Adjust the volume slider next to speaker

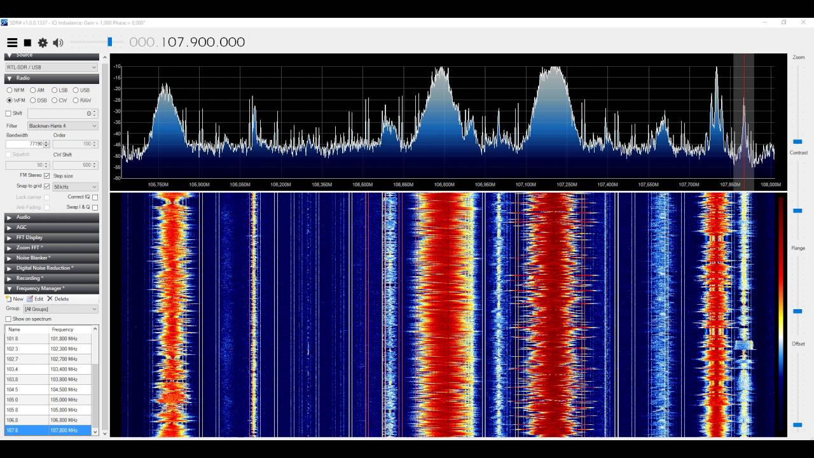tap(109, 42)
